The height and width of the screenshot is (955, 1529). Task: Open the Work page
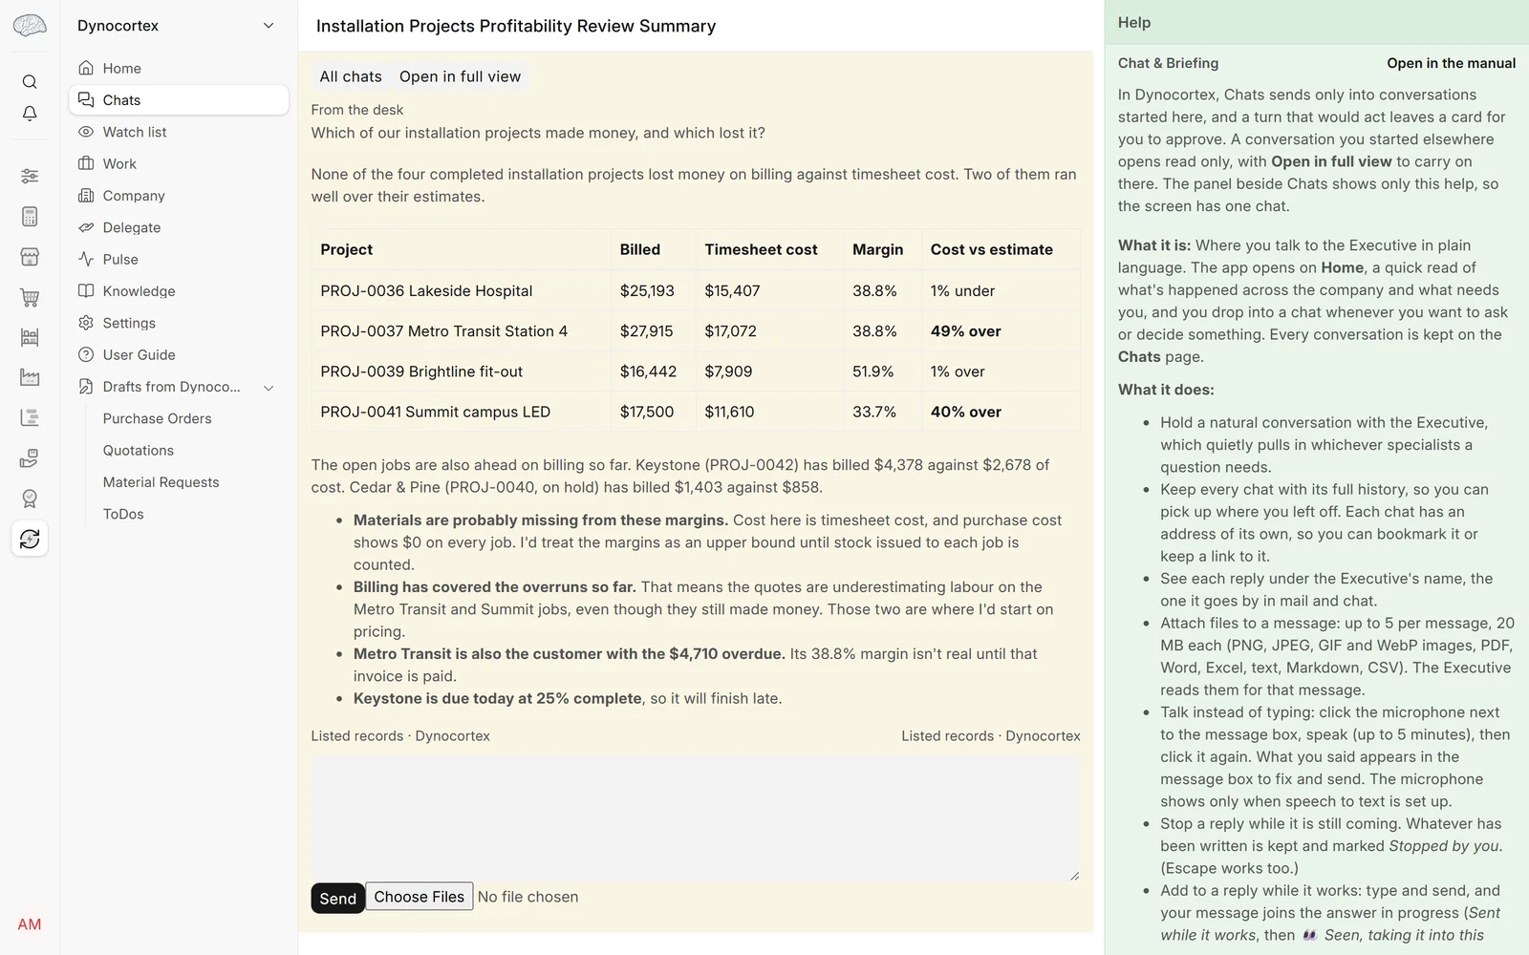click(179, 163)
